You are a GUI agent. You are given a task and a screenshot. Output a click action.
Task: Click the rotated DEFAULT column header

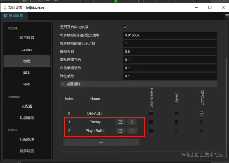(202, 97)
